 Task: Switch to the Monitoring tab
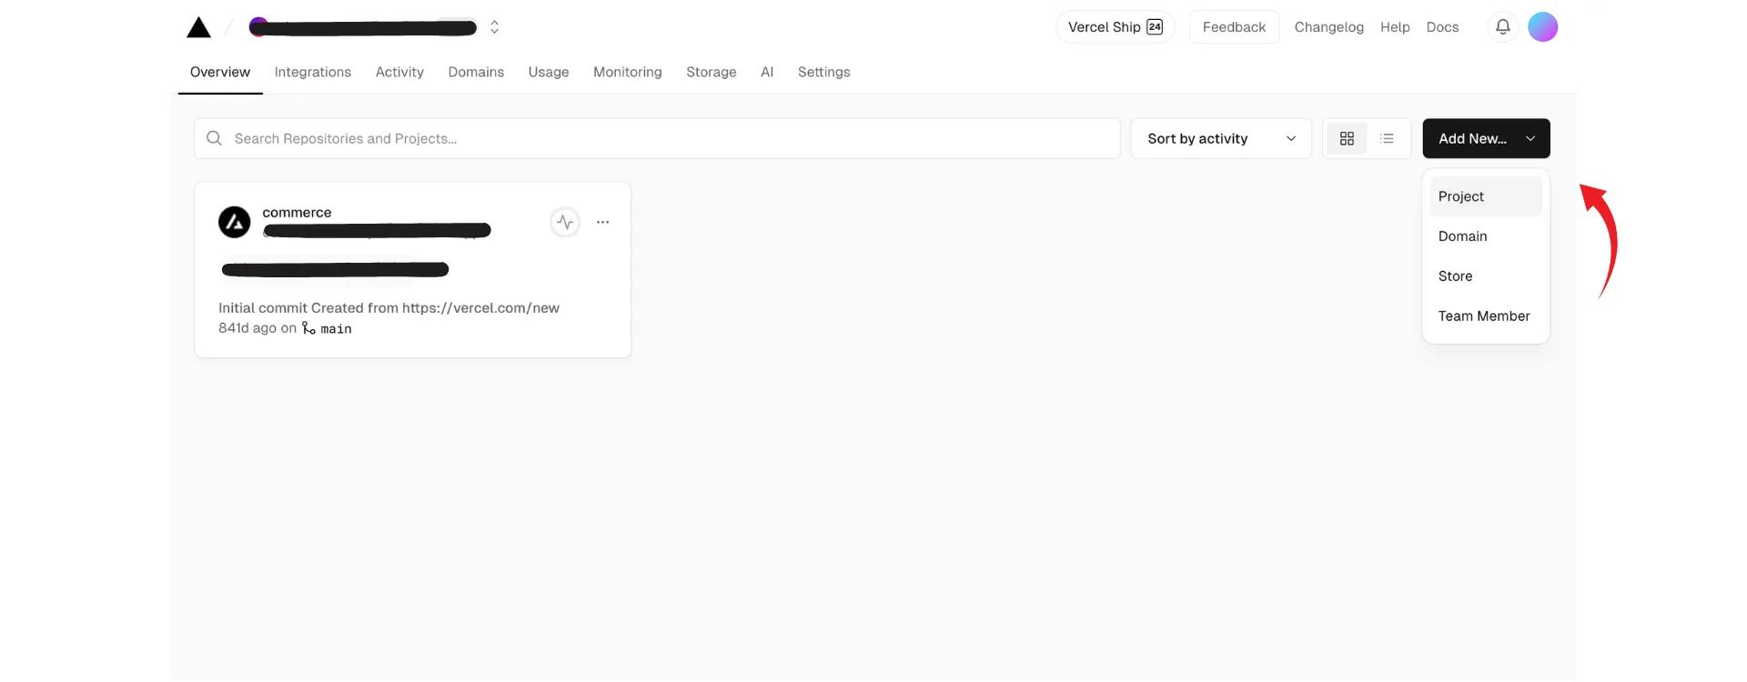628,72
